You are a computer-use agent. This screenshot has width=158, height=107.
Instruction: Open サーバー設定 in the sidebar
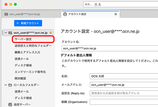(23, 39)
